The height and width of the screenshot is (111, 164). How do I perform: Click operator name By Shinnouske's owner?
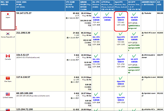coord(148,56)
